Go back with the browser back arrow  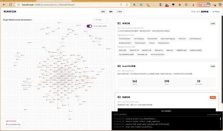(4, 5)
